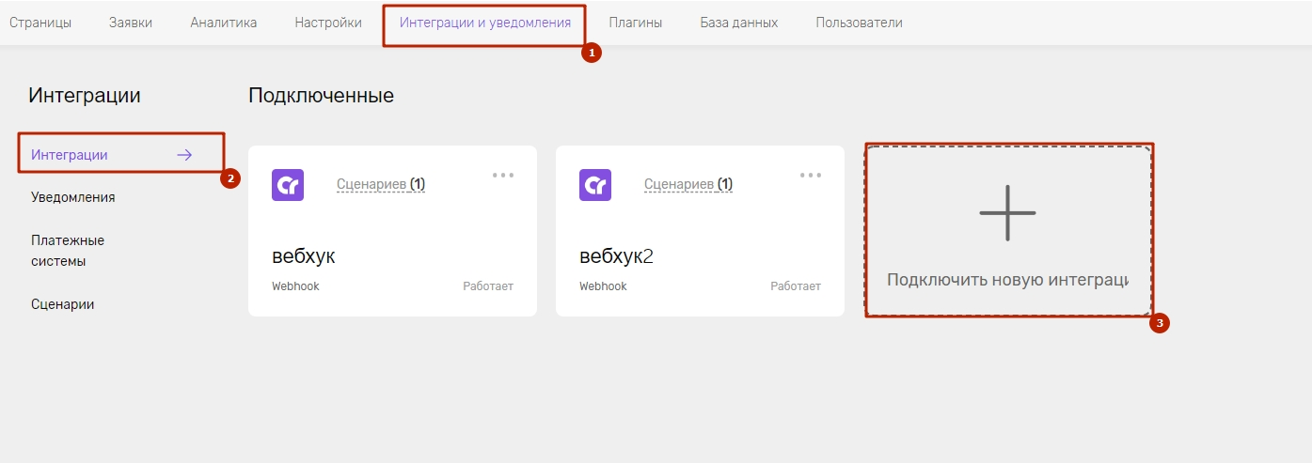This screenshot has height=463, width=1312.
Task: Expand Сценариев (1) on вебхук2 card
Action: point(688,185)
